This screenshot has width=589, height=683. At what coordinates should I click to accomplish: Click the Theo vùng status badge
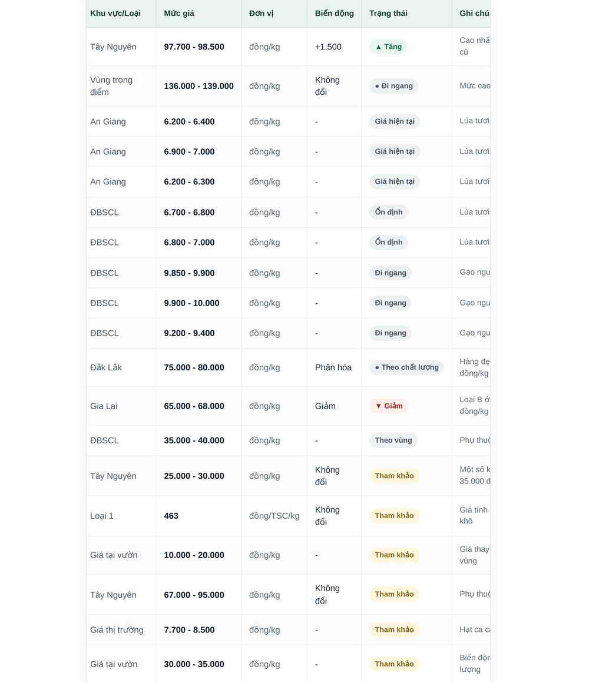pyautogui.click(x=393, y=440)
